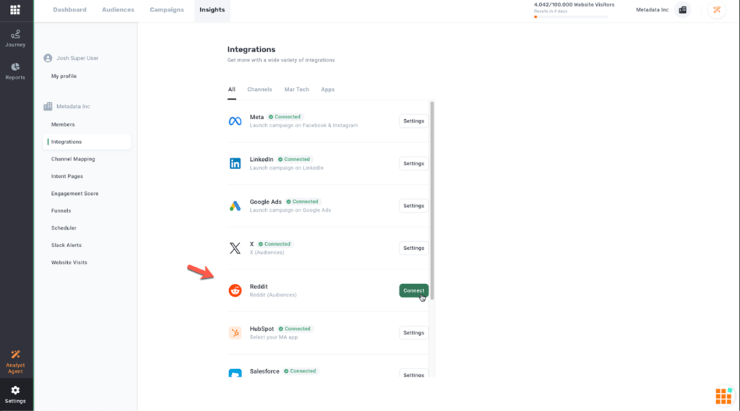Viewport: 740px width, 411px height.
Task: Open Channel Mapping in sidebar
Action: pos(73,159)
